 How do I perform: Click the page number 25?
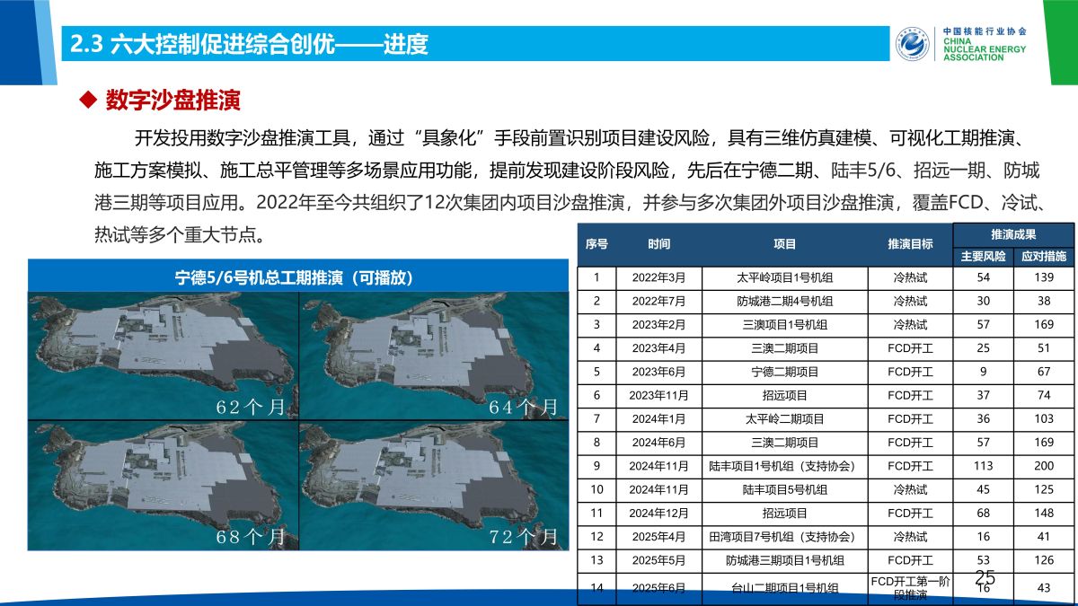click(x=985, y=576)
